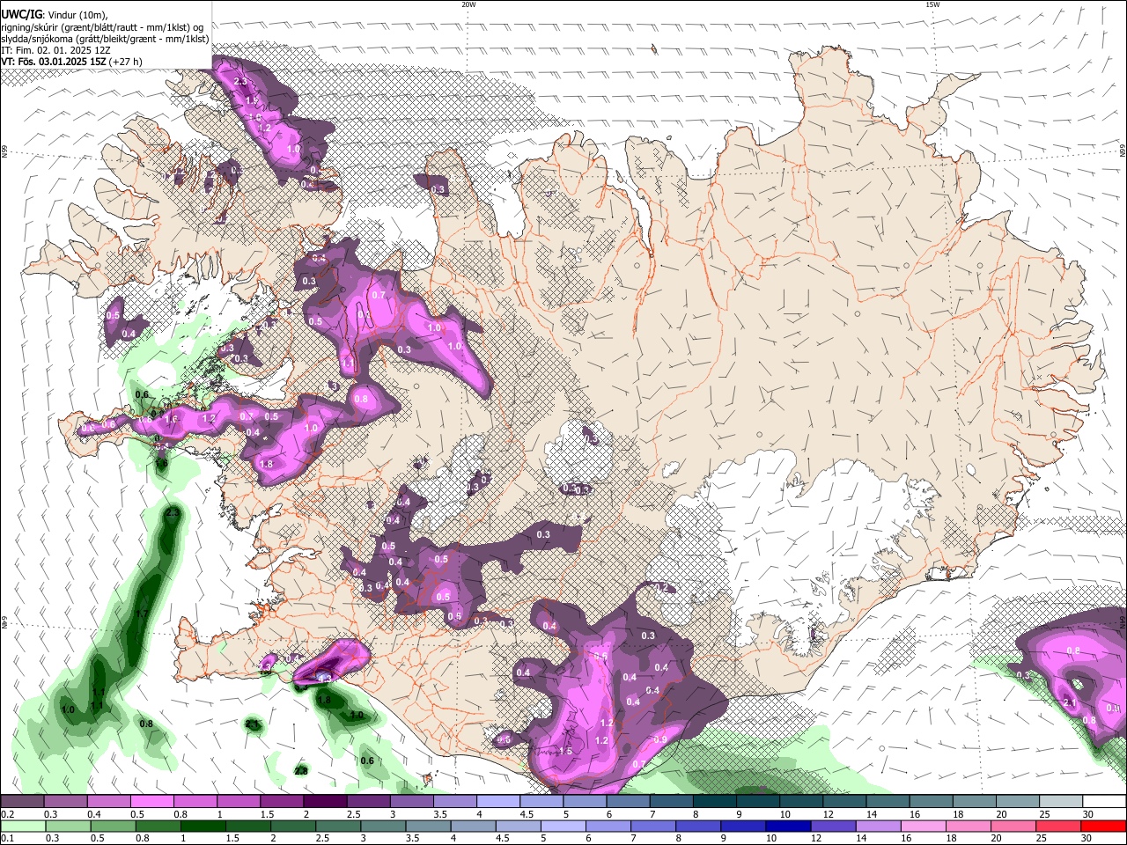Click the 'rigning/skúrir' description line
Image resolution: width=1127 pixels, height=845 pixels.
(101, 27)
